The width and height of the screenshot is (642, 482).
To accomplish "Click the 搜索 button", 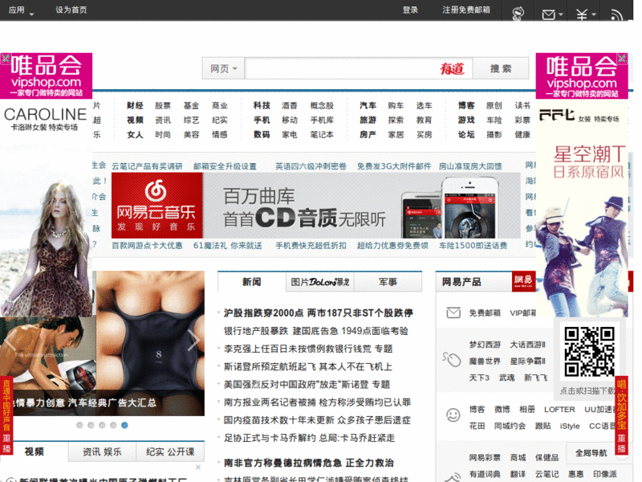I will [x=501, y=68].
